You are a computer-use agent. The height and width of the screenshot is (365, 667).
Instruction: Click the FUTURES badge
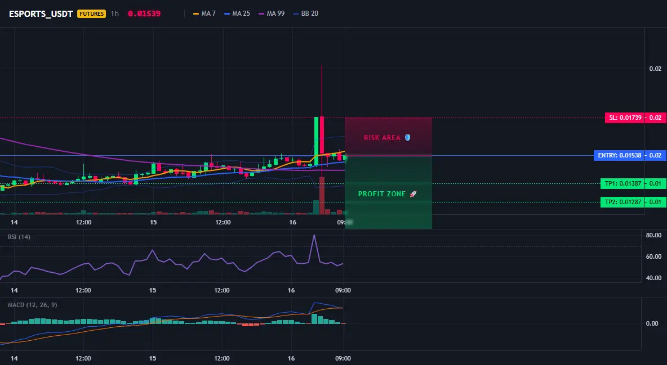point(91,13)
